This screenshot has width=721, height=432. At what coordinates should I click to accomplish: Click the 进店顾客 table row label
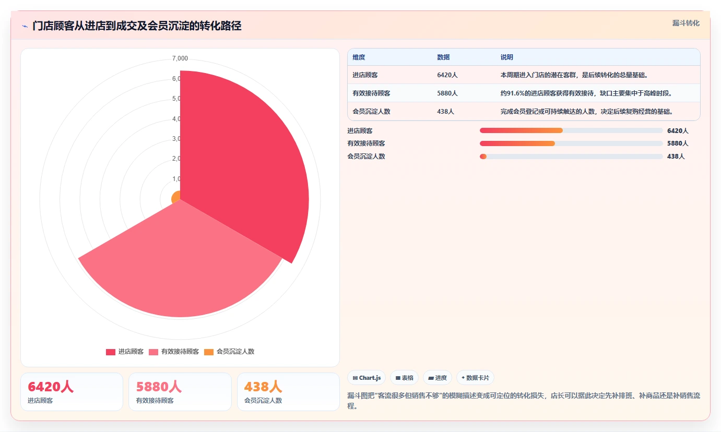point(365,75)
